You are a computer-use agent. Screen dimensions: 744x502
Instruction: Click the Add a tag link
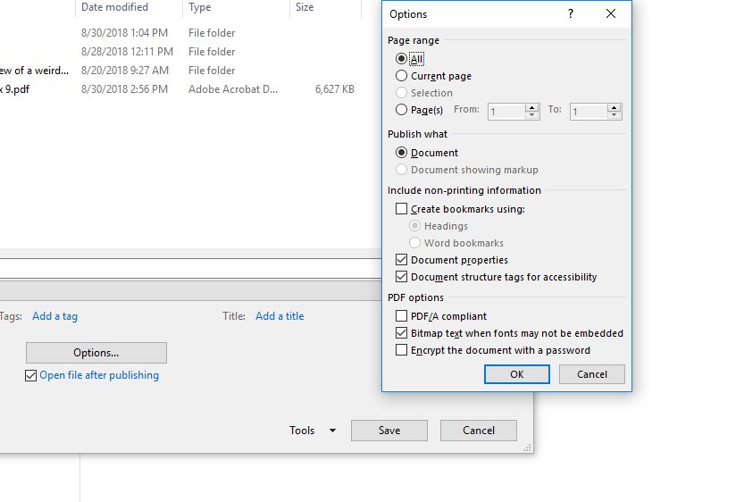55,316
